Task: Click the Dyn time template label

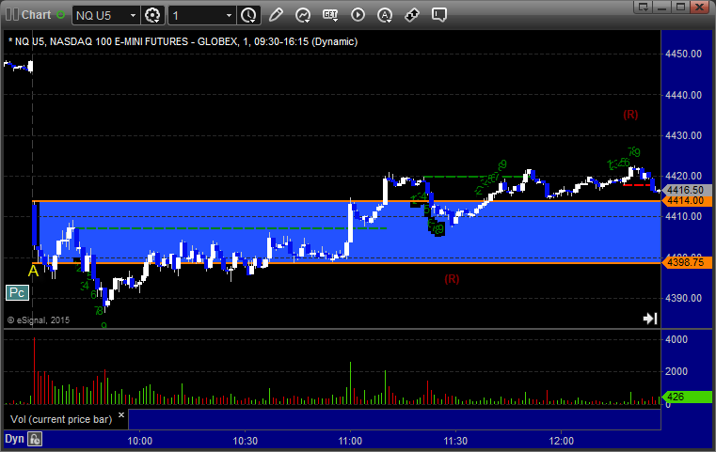Action: click(x=14, y=439)
